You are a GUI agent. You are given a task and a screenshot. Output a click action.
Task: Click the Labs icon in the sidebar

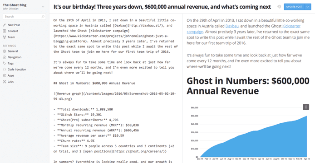coord(5,81)
